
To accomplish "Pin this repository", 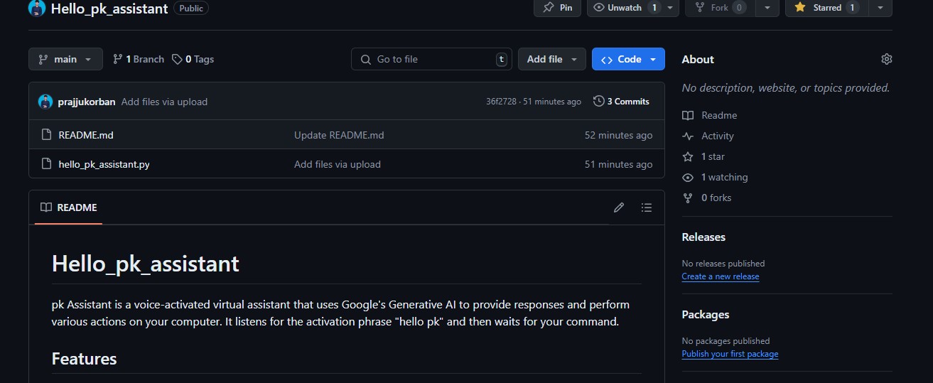I will click(x=558, y=8).
